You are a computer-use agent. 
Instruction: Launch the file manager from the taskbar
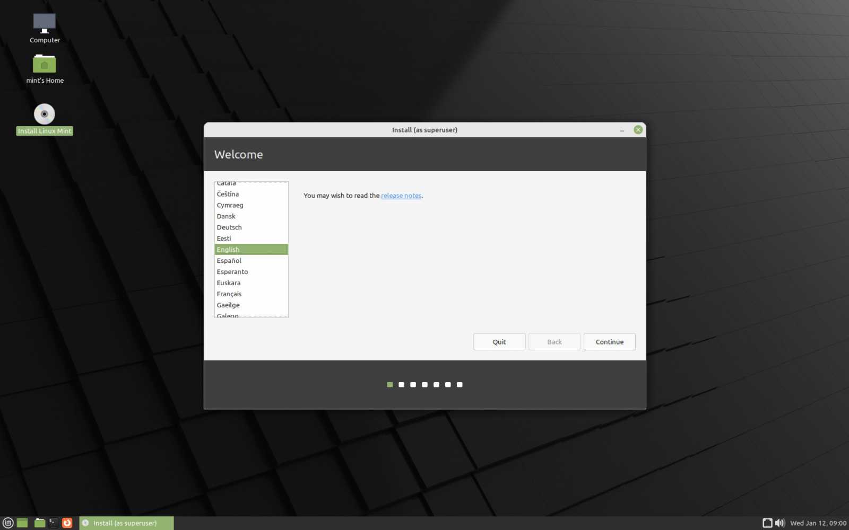point(40,523)
